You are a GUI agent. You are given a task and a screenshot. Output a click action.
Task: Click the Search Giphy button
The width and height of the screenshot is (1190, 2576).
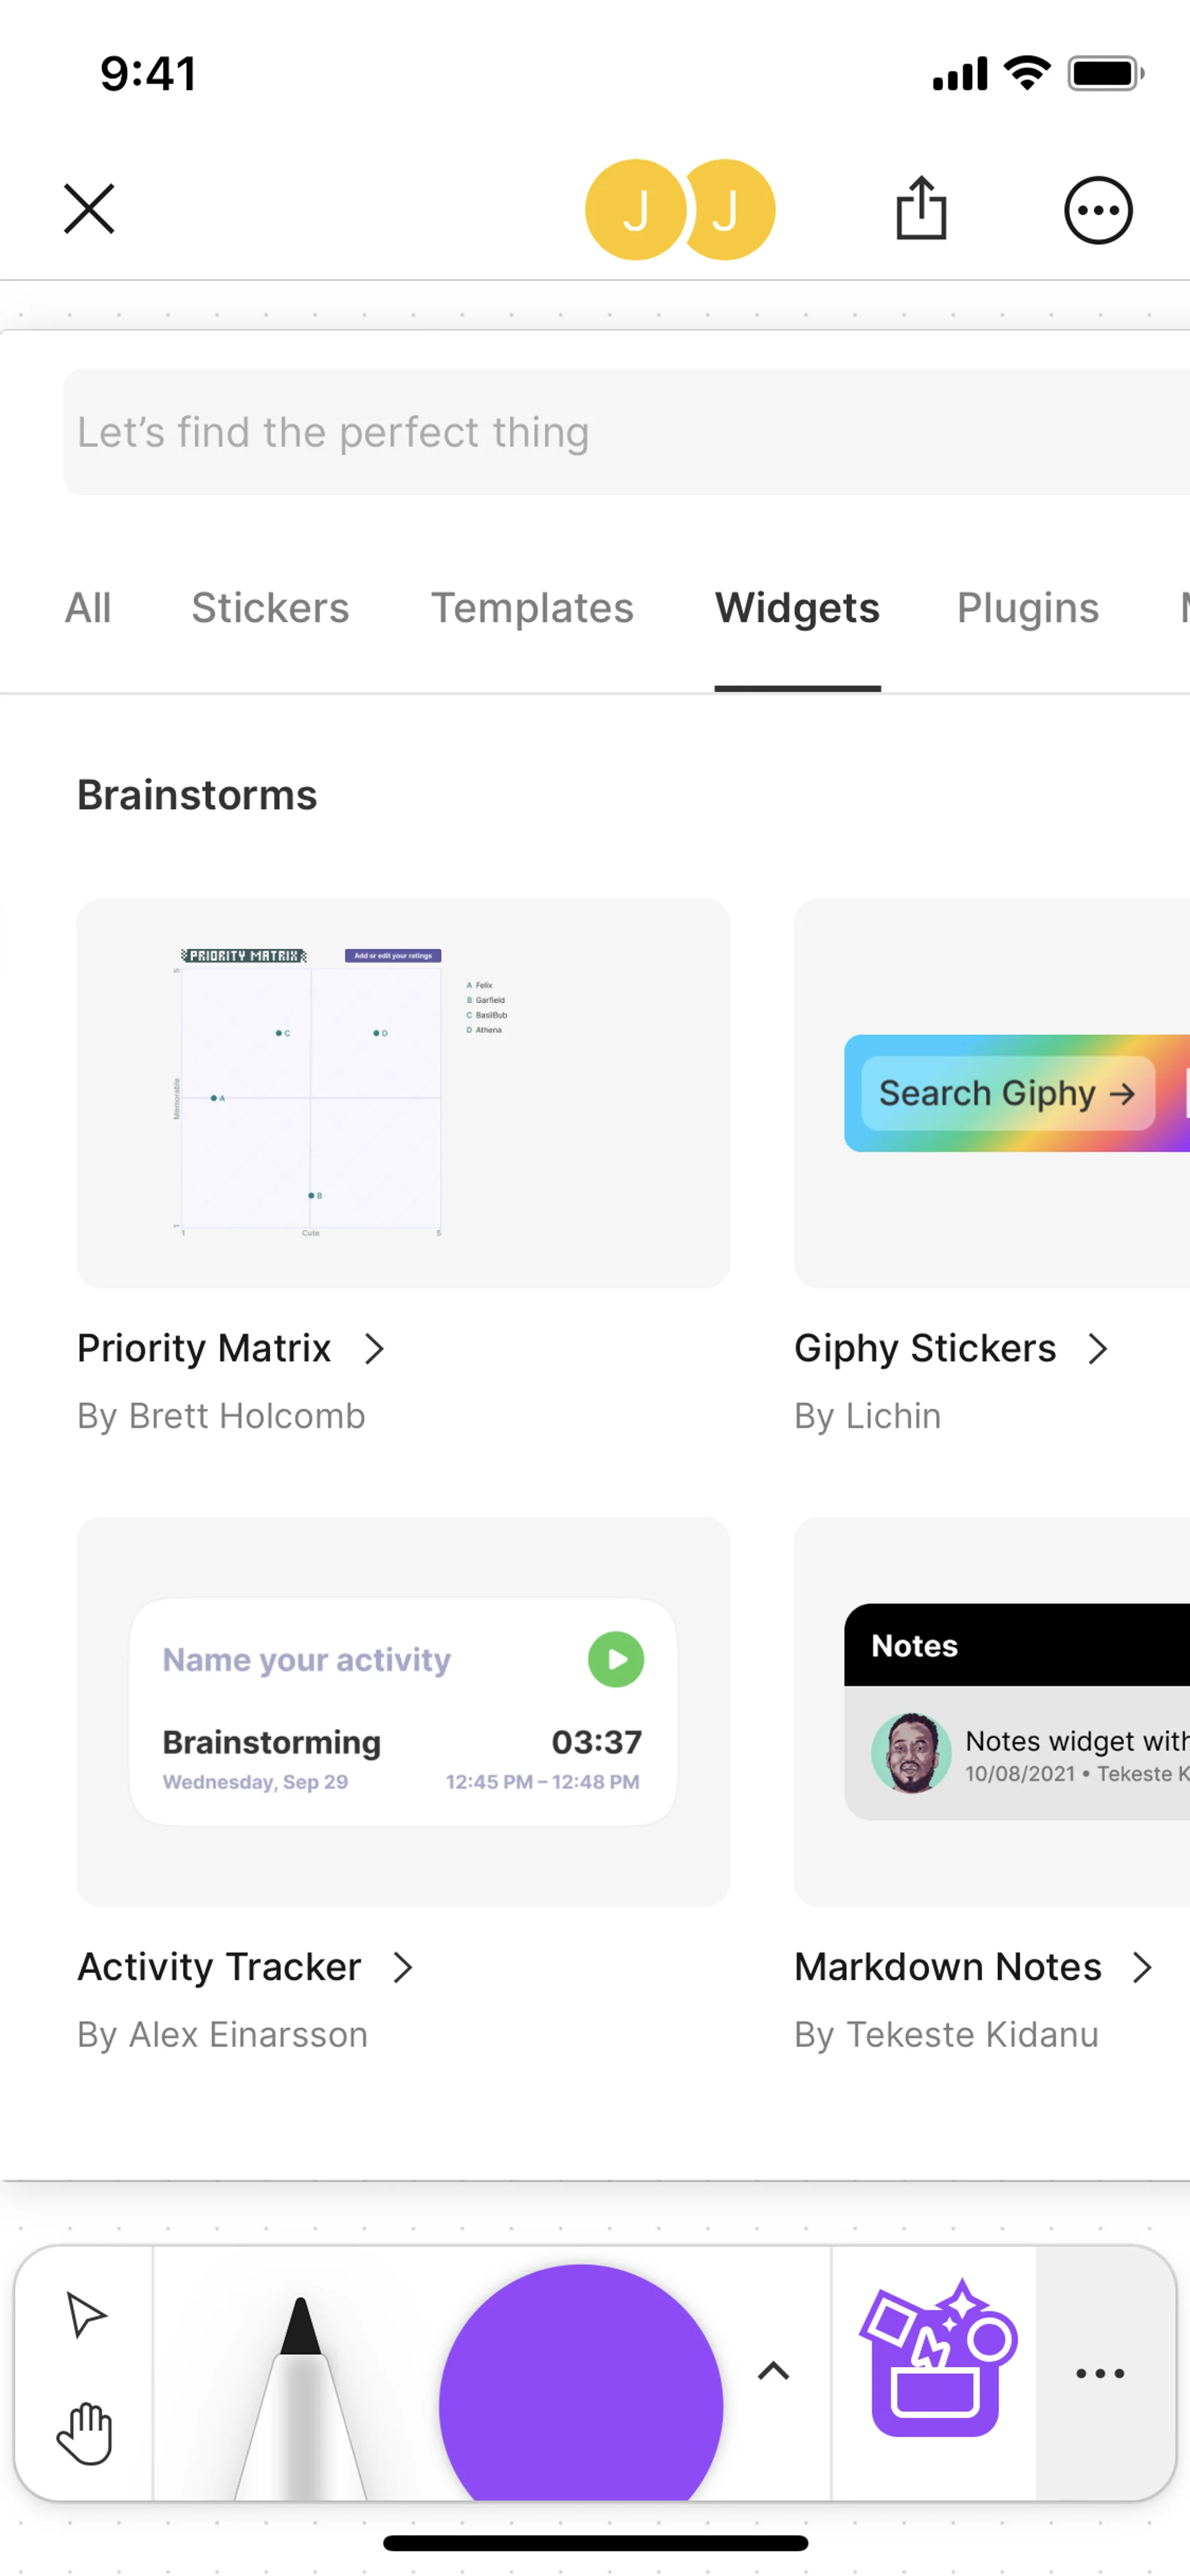click(x=1007, y=1093)
